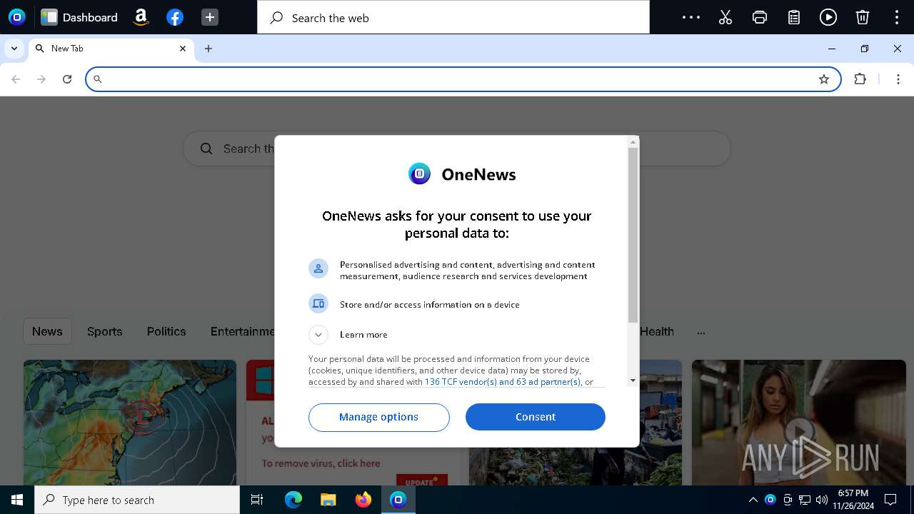Open 136 TCF vendor(s) and 63 ad partner(s) link
Image resolution: width=914 pixels, height=514 pixels.
503,382
